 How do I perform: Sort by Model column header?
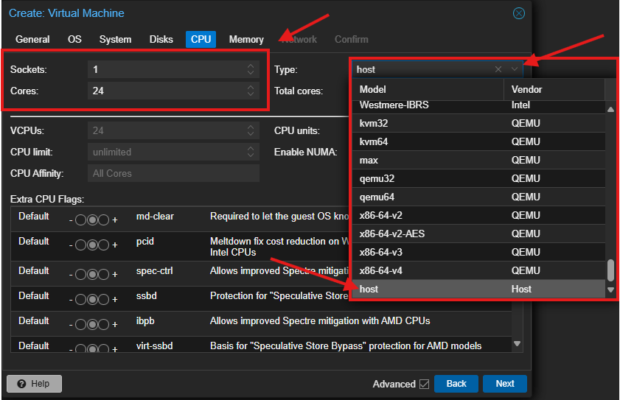point(428,89)
